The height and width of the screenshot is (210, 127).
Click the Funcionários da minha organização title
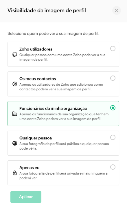click(53, 108)
